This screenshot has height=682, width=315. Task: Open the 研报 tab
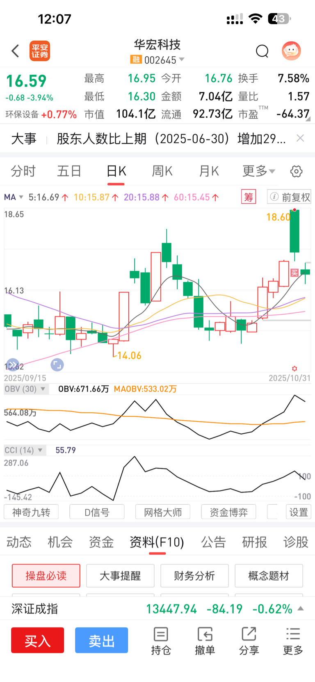tap(254, 542)
